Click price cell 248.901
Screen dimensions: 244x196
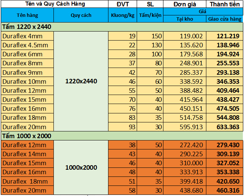tap(185, 63)
